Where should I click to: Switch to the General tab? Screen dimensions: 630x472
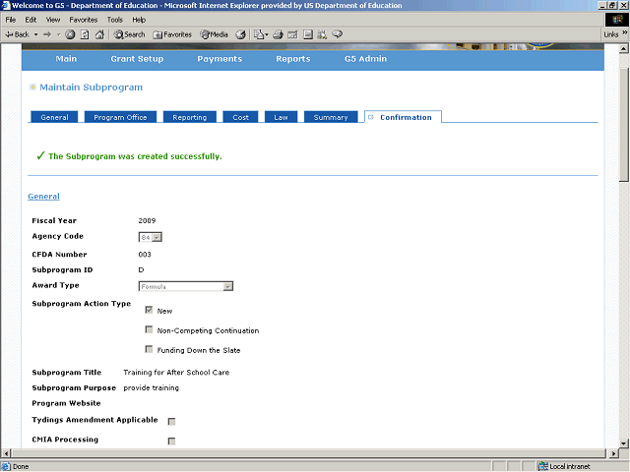54,117
